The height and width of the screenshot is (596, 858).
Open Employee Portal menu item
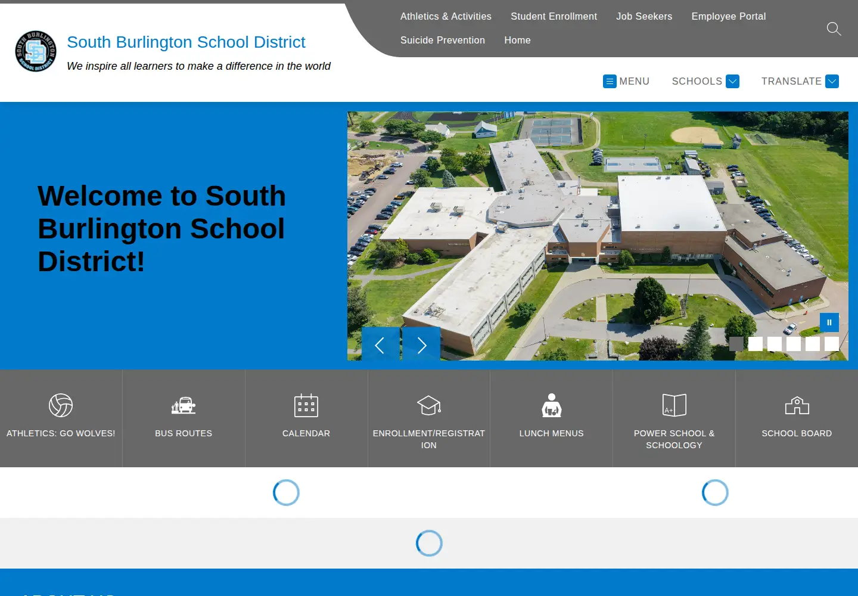[x=729, y=17]
